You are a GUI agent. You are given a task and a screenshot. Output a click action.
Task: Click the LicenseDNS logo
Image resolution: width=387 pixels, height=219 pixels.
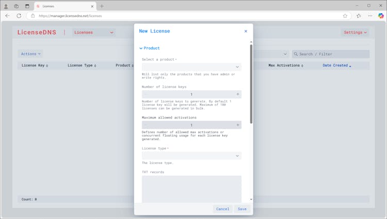point(37,32)
